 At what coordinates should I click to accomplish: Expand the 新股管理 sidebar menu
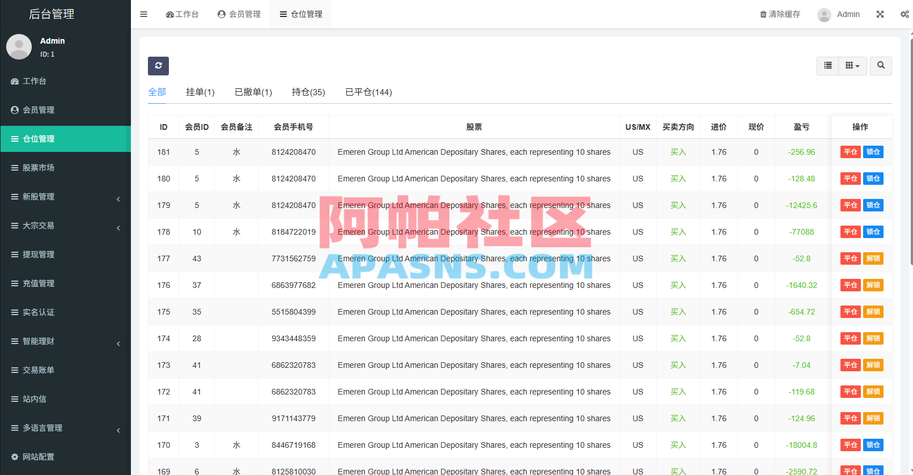tap(66, 197)
